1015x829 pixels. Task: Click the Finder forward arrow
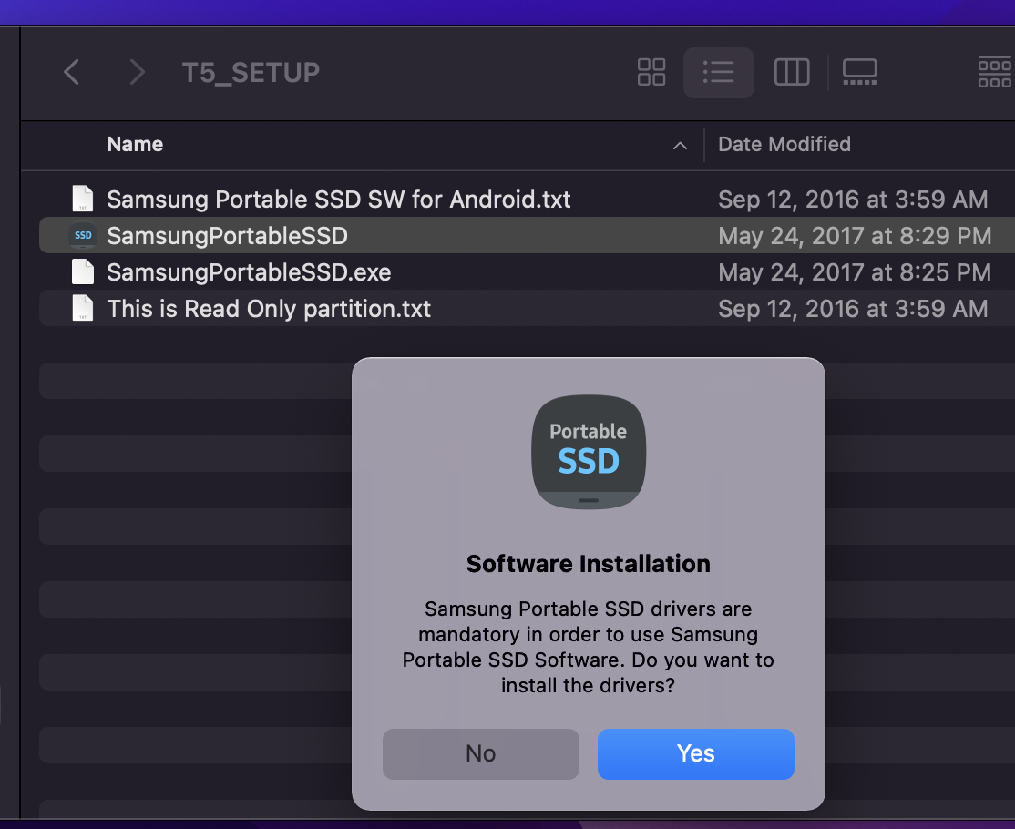point(137,72)
